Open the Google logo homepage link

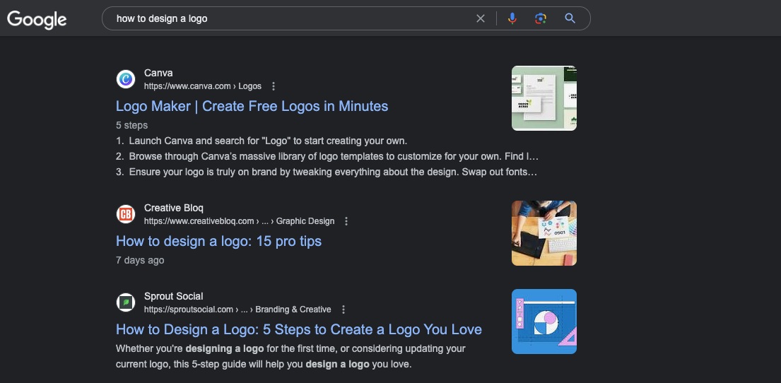(x=37, y=19)
